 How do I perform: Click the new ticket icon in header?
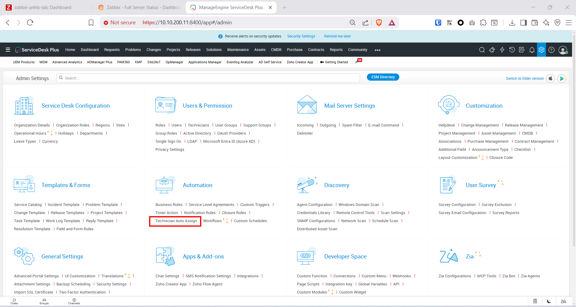coord(492,50)
